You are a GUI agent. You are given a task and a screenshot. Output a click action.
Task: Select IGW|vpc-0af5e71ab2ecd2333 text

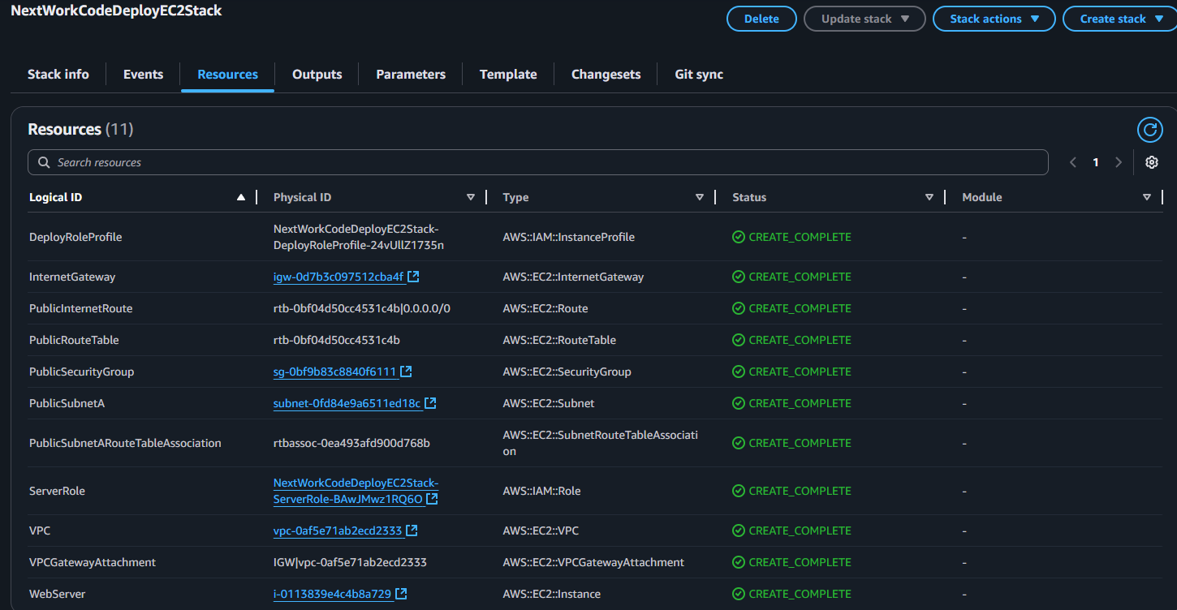[x=350, y=562]
